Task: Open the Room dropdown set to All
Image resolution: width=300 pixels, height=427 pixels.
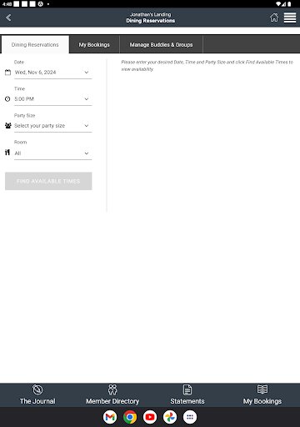Action: [x=53, y=153]
